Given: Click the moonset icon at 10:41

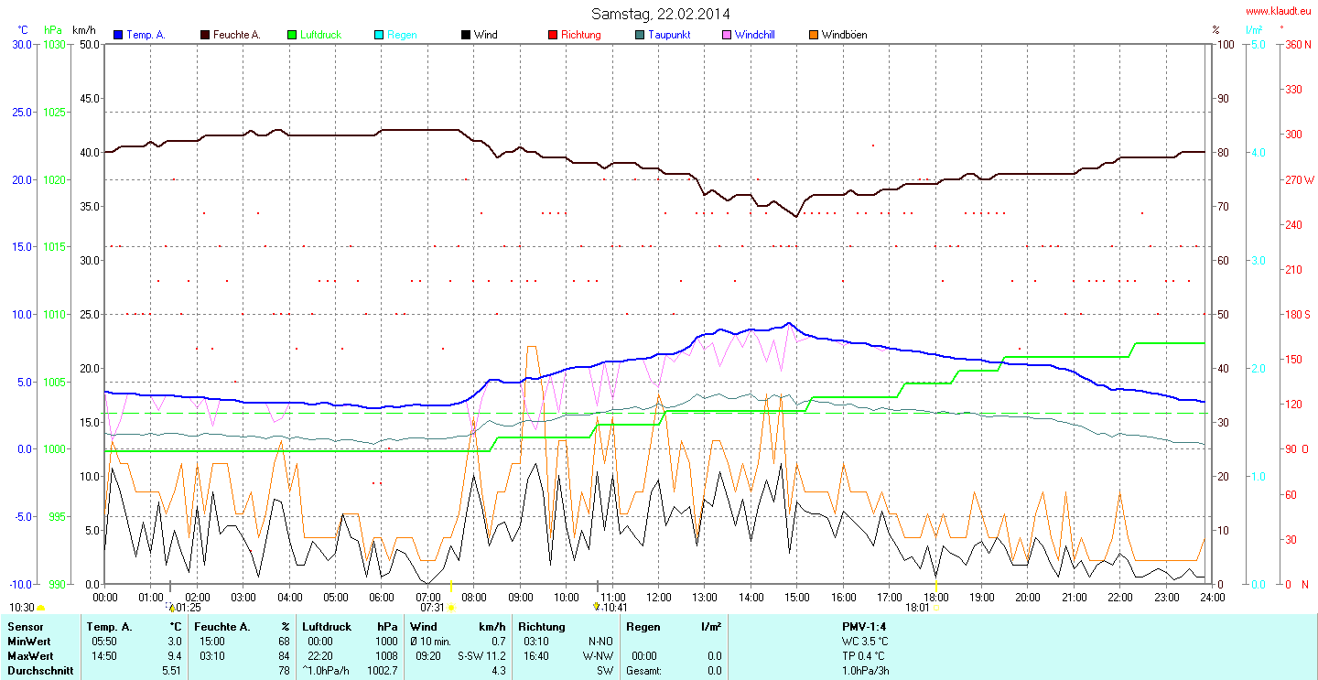Looking at the screenshot, I should [597, 607].
